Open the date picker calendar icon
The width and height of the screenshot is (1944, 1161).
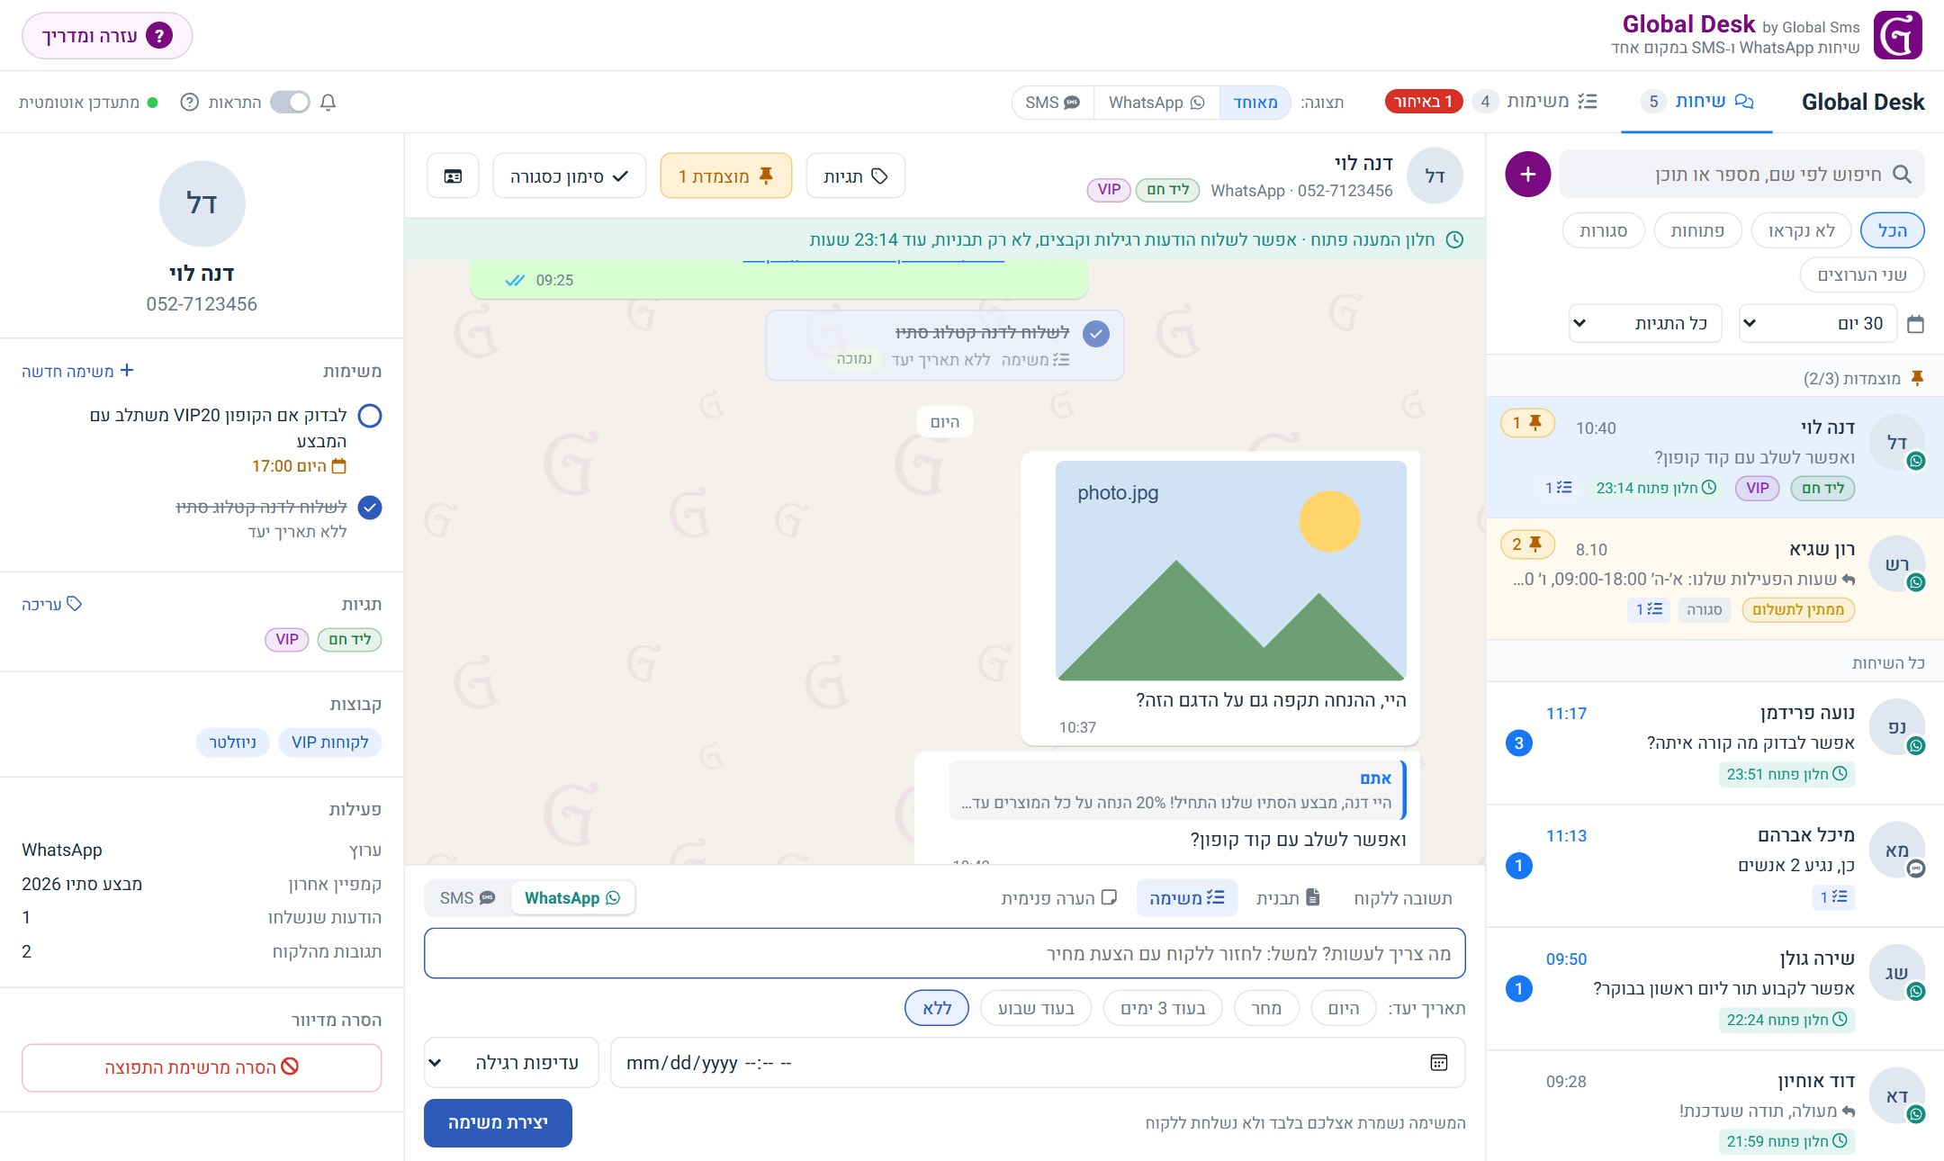coord(1439,1063)
